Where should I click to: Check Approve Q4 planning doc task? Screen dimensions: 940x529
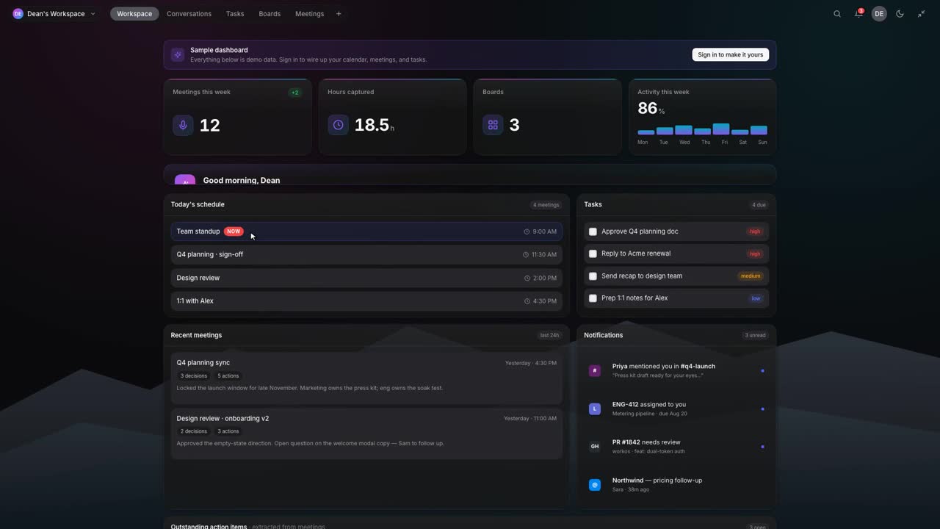[593, 231]
